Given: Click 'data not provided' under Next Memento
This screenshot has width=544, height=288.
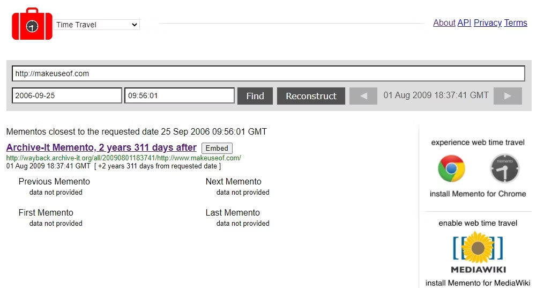Looking at the screenshot, I should click(x=243, y=192).
